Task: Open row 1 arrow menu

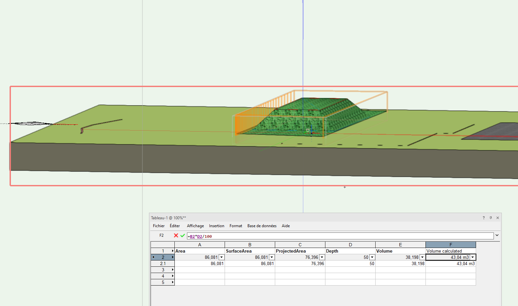Action: [x=172, y=251]
